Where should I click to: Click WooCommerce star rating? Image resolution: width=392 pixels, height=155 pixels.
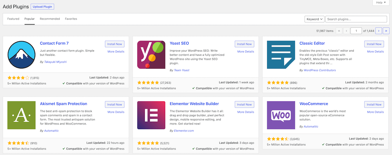coord(278,139)
